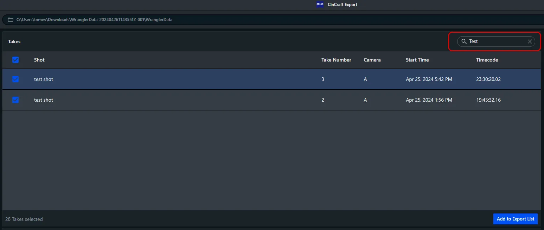This screenshot has height=230, width=544.
Task: Sort by the Timecode column header
Action: 487,60
